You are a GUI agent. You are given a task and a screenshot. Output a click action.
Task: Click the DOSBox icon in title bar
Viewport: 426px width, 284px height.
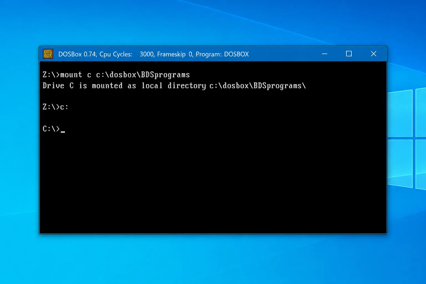click(48, 54)
